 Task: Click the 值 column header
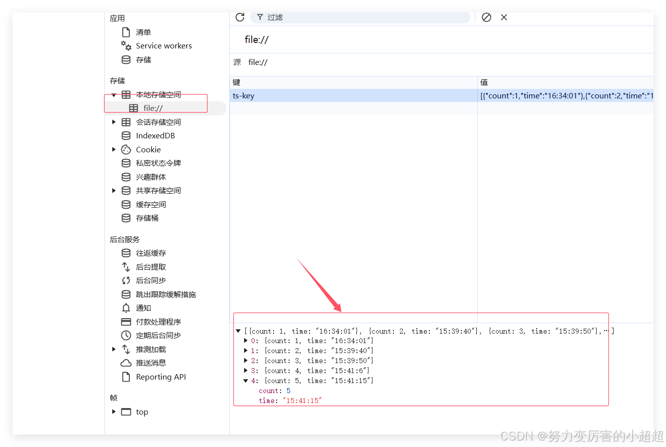(x=566, y=82)
